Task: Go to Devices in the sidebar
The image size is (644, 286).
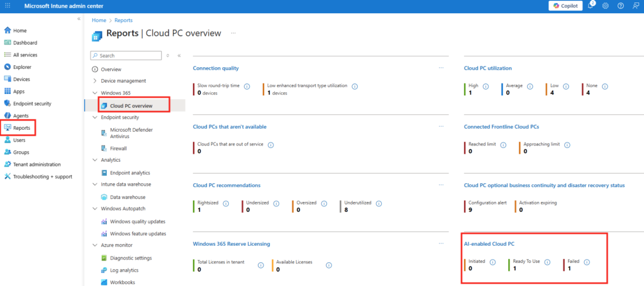Action: pyautogui.click(x=21, y=79)
